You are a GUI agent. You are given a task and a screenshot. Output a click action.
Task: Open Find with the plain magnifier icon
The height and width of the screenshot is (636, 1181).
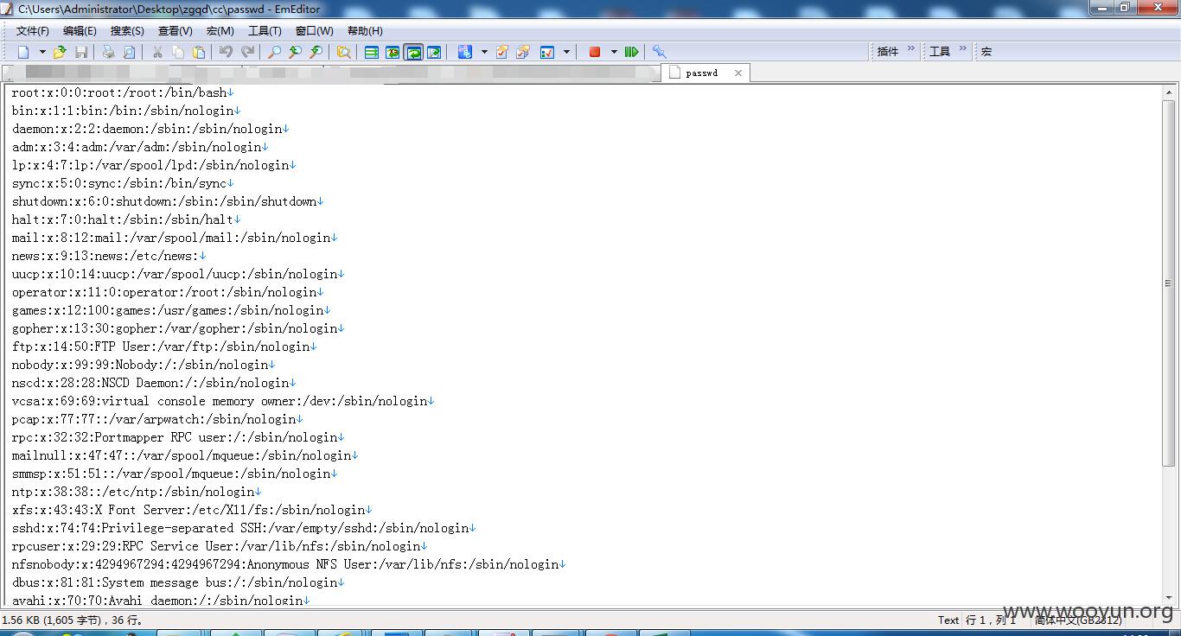274,52
